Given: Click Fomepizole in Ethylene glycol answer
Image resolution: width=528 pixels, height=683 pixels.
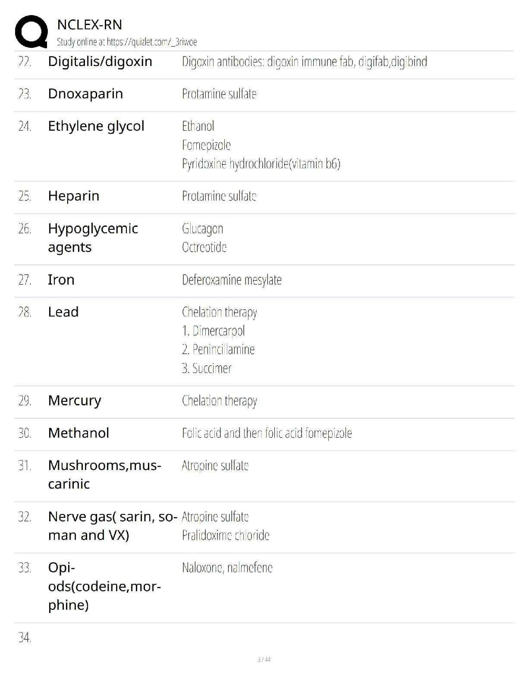Looking at the screenshot, I should coord(206,145).
